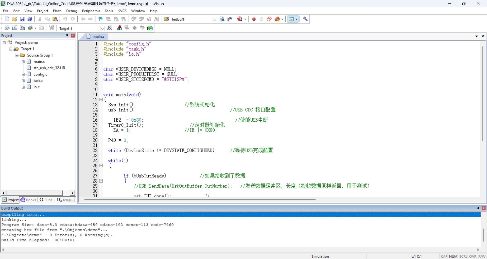
Task: Click the Build Output vertical scrollbar
Action: pyautogui.click(x=483, y=235)
